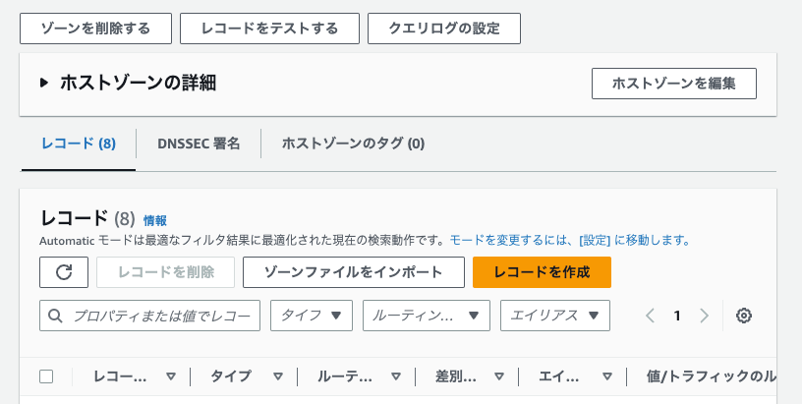Click the ゾーンファイルをインポート button
The image size is (802, 404).
pos(354,272)
